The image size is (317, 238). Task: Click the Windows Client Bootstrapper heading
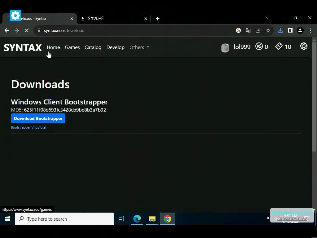point(59,102)
